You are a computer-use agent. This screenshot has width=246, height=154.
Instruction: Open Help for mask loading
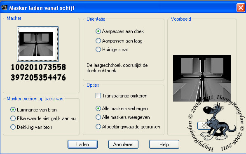click(x=164, y=144)
